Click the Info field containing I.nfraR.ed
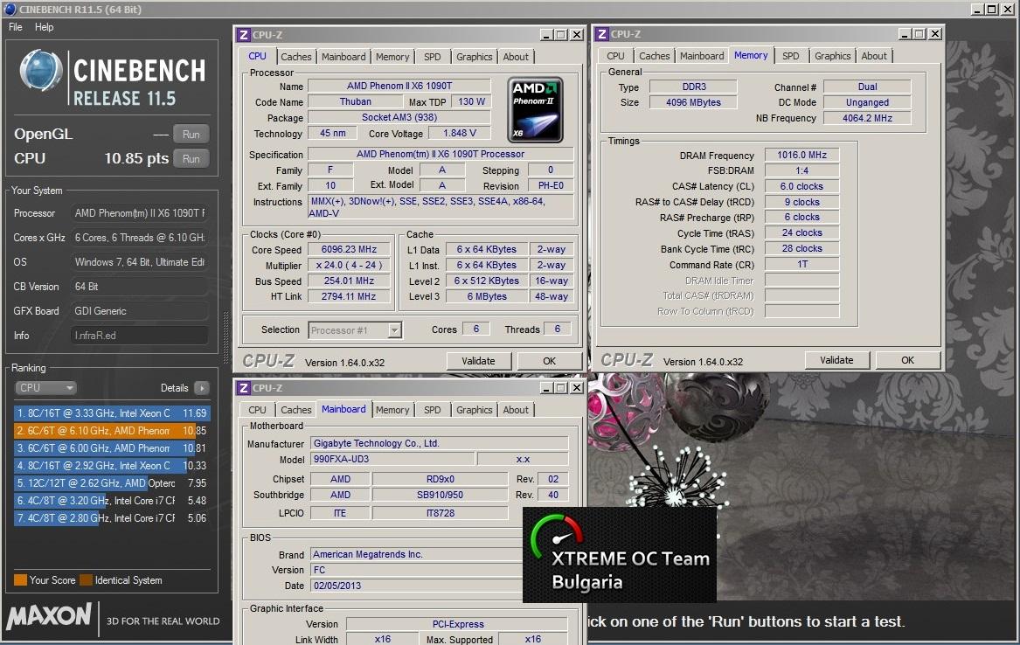The image size is (1020, 645). tap(139, 336)
